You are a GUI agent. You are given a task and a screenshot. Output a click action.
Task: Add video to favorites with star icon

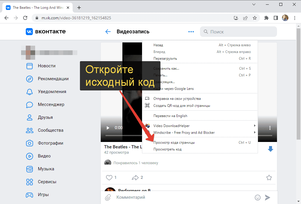pyautogui.click(x=269, y=177)
